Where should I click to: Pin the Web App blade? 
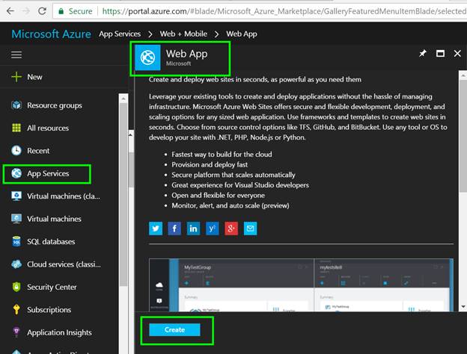(423, 54)
